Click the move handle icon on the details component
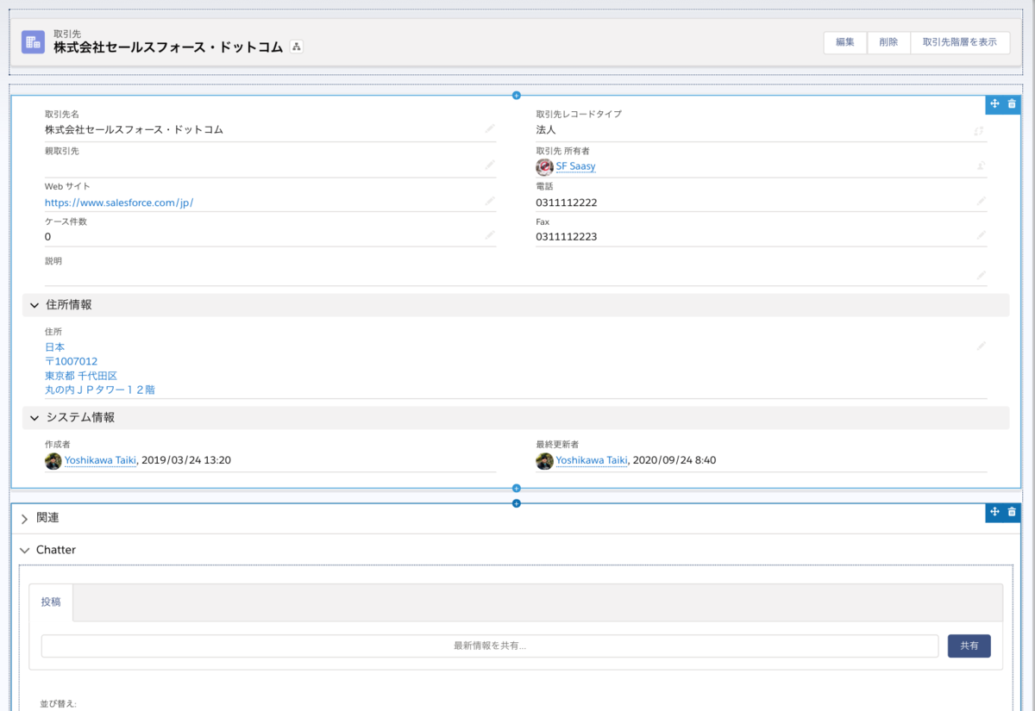1035x711 pixels. click(x=994, y=103)
